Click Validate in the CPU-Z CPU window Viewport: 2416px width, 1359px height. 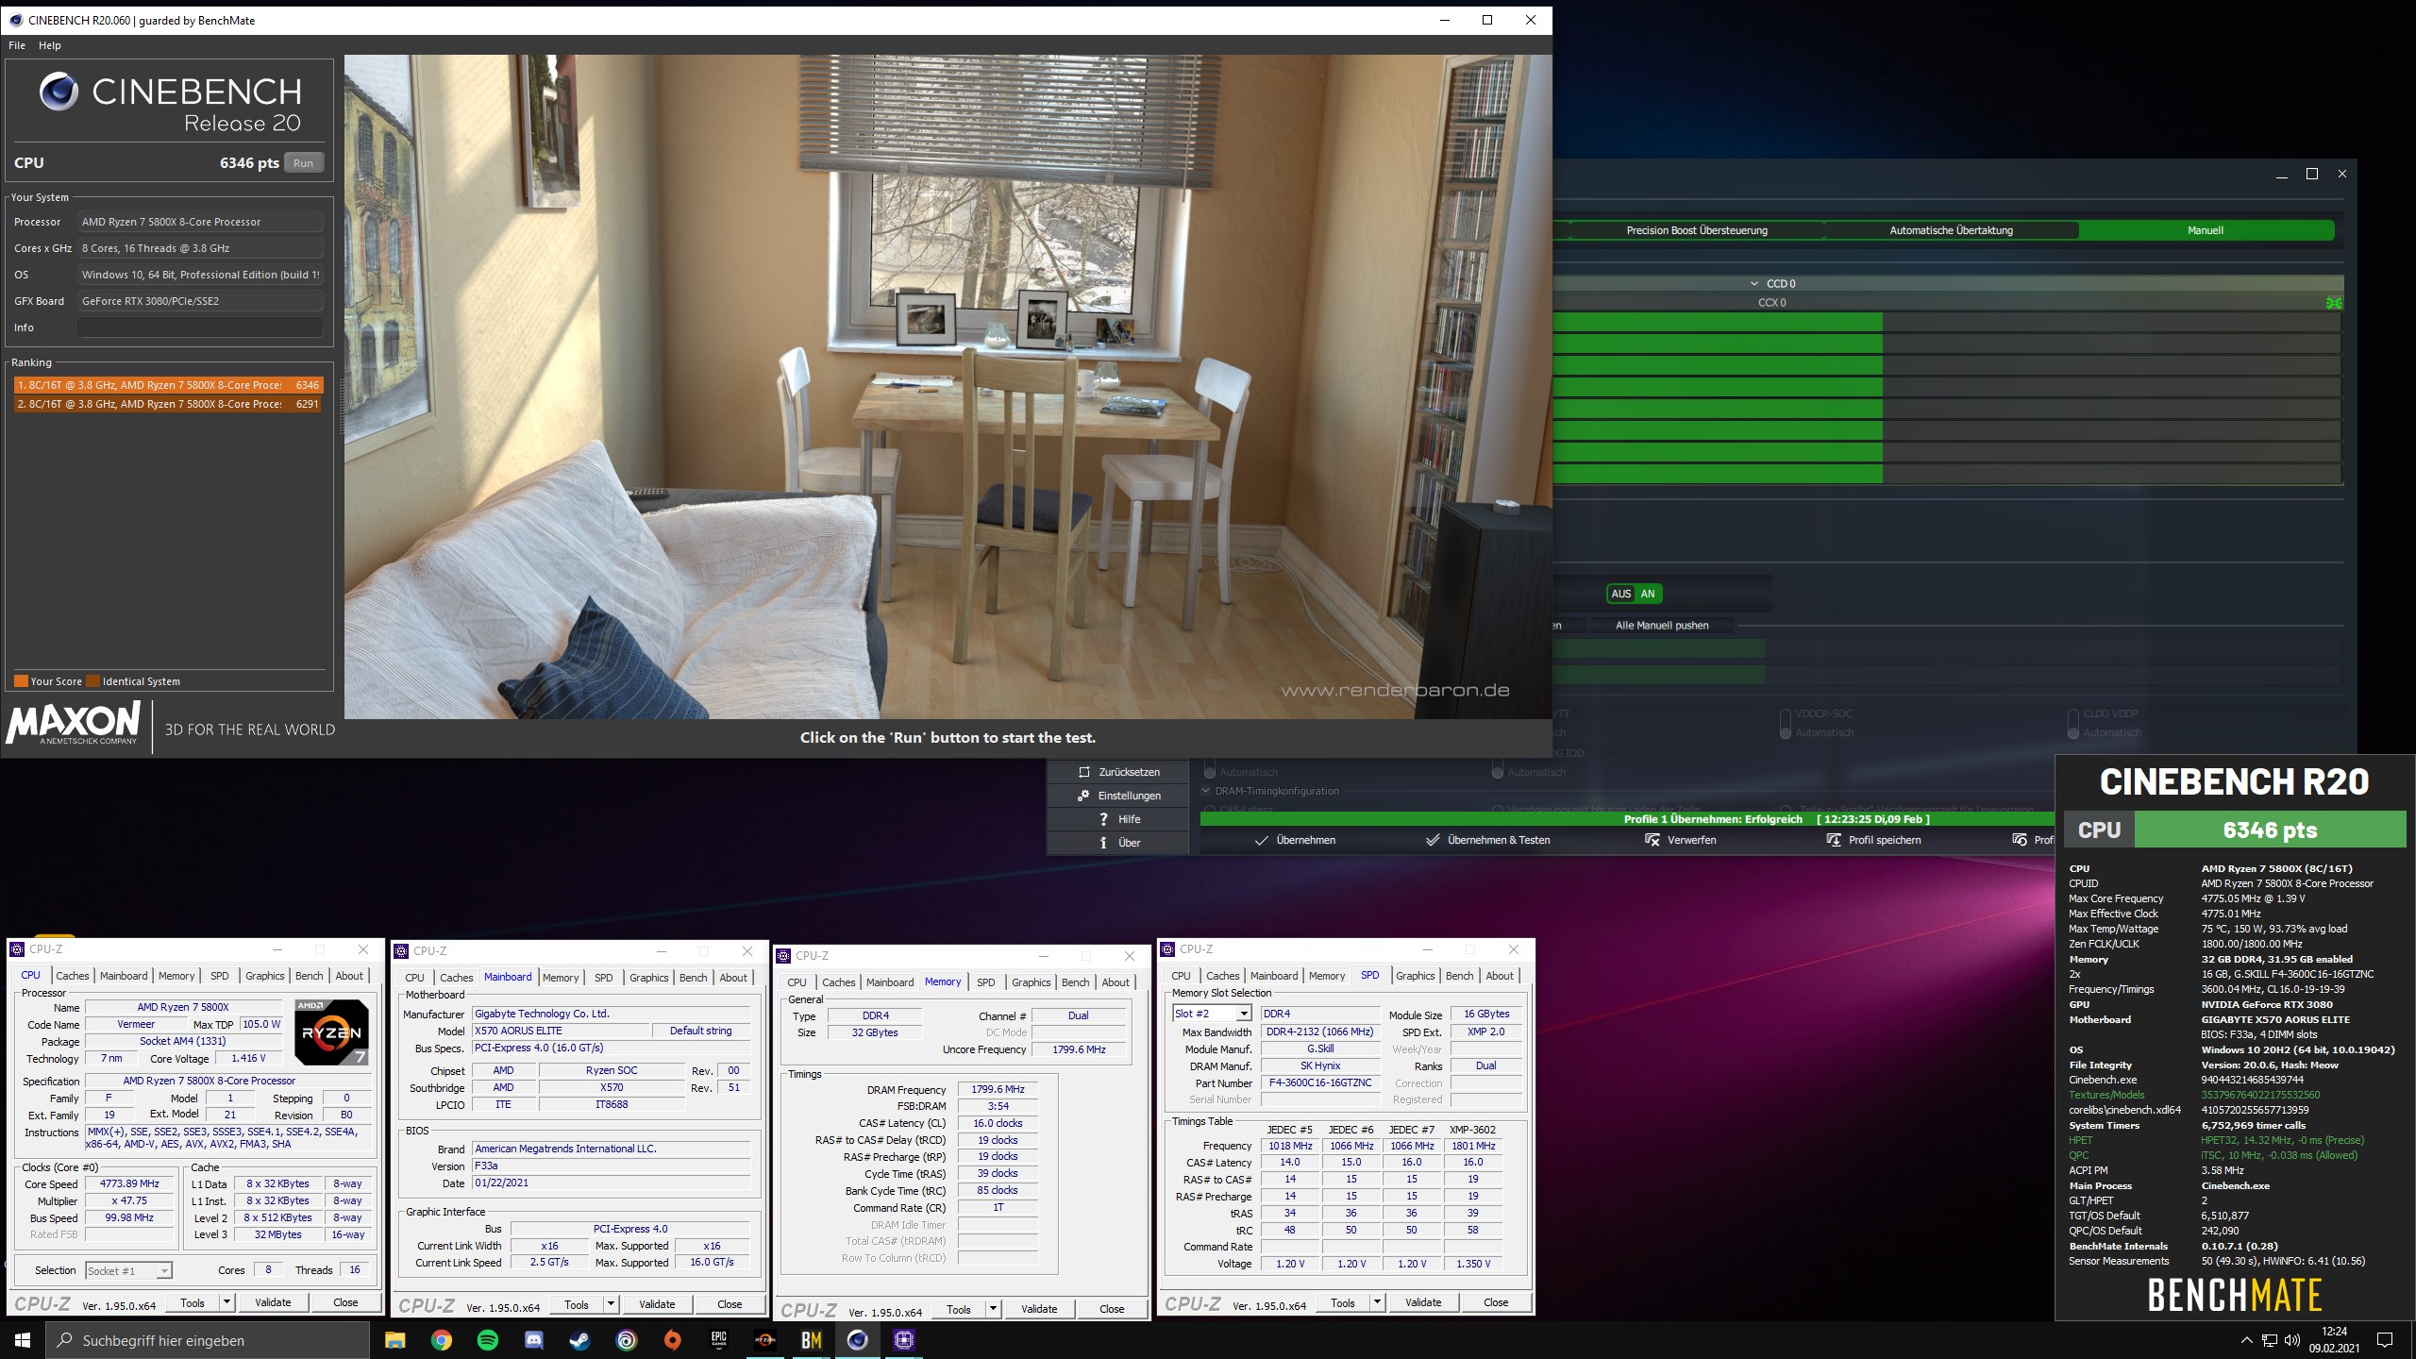(x=273, y=1302)
